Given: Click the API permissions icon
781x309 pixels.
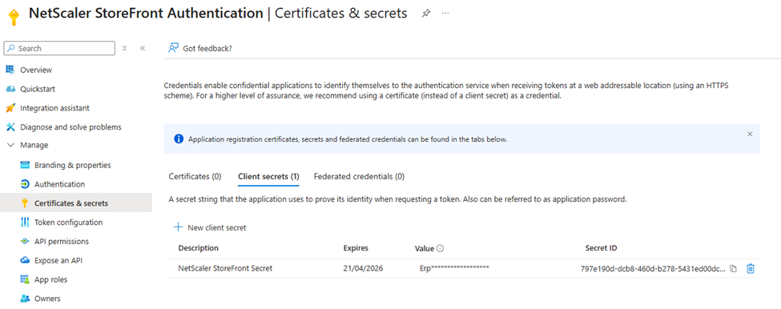Looking at the screenshot, I should 25,241.
